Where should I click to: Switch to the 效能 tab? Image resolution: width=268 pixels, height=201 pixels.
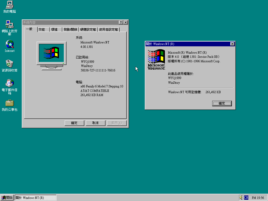(x=43, y=30)
